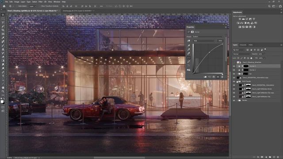283x159 pixels.
Task: Hide the Brick Facade group
Action: (x=234, y=81)
